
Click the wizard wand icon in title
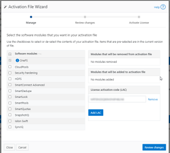click(x=5, y=7)
